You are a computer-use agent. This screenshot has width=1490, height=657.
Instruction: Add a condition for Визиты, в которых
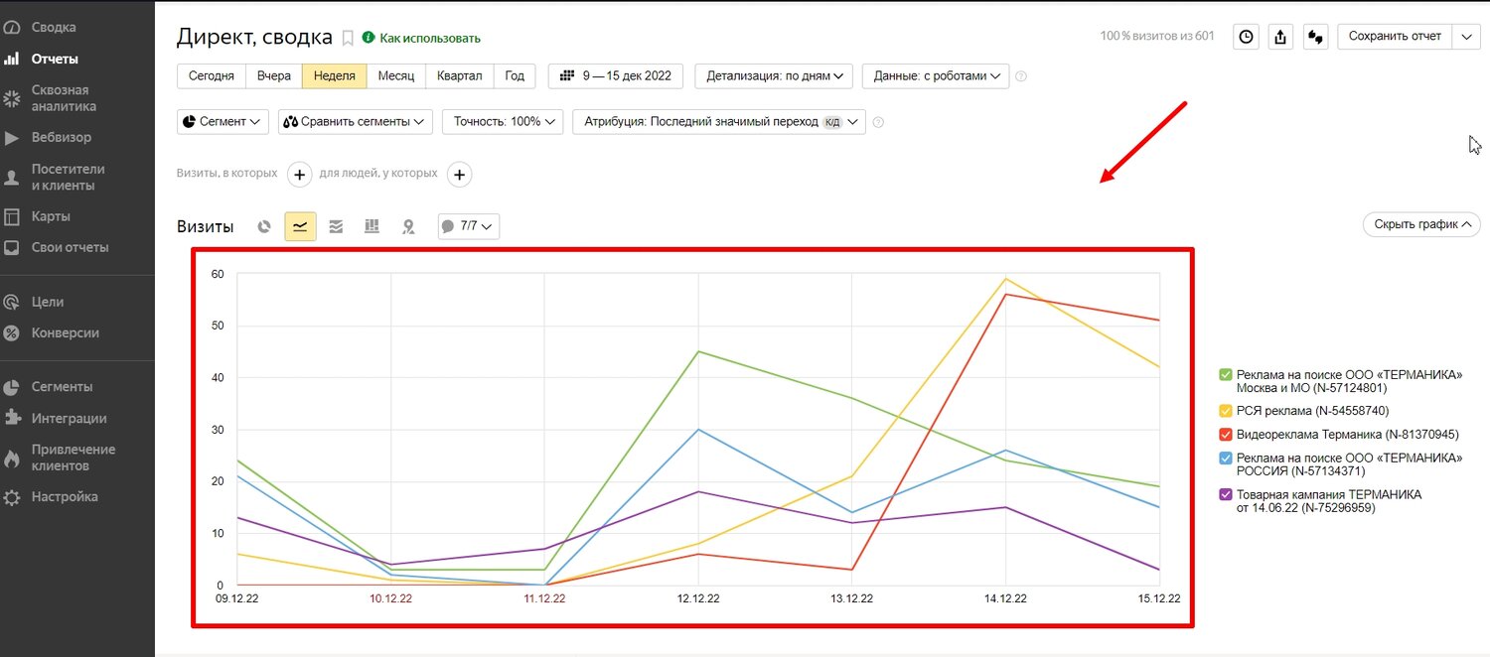click(300, 175)
